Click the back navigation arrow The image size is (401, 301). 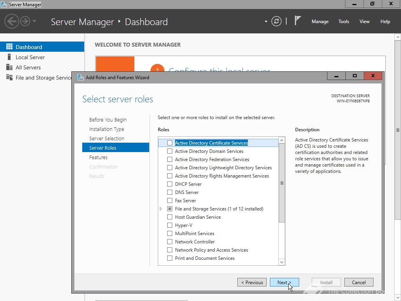[x=12, y=21]
